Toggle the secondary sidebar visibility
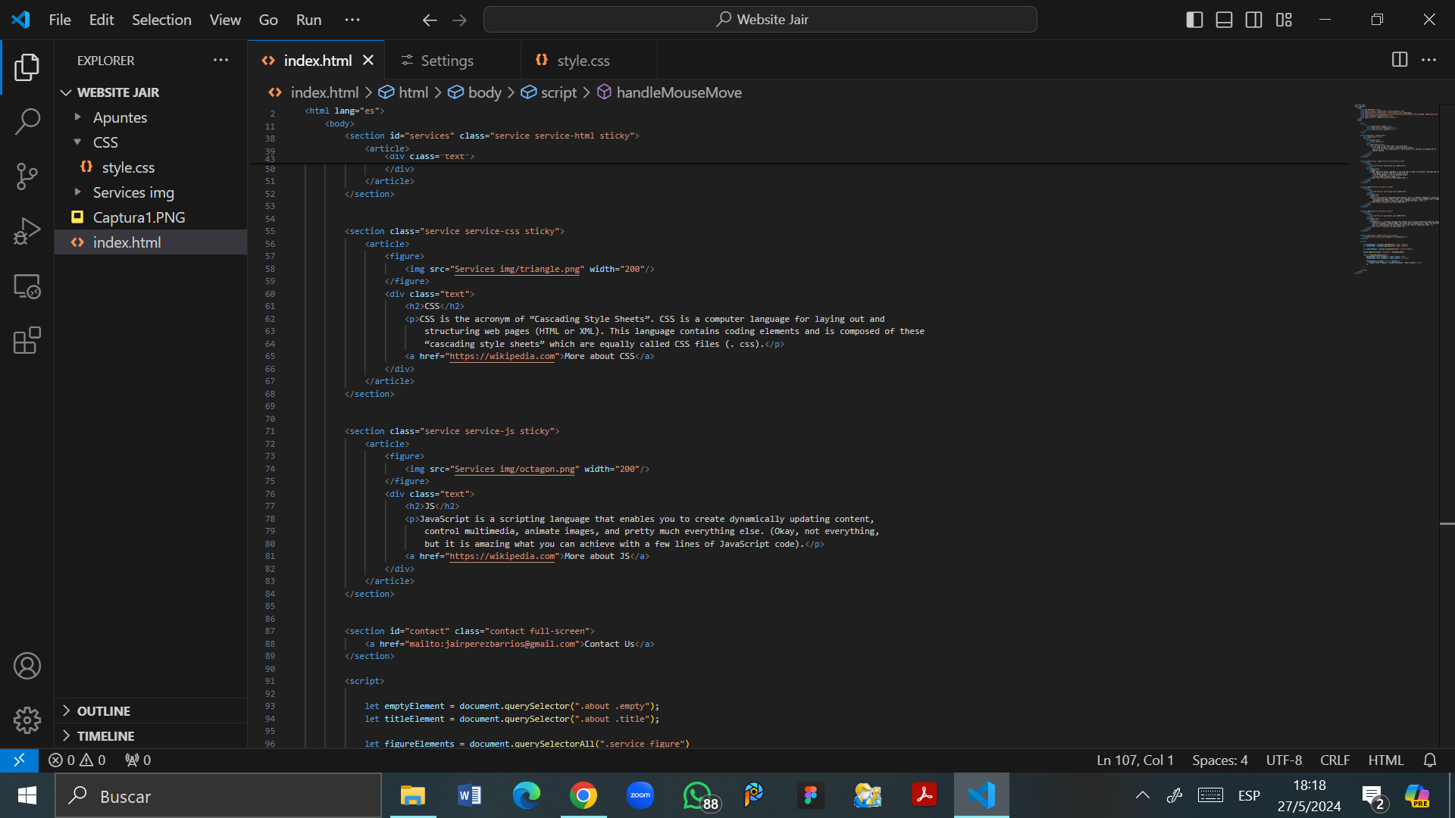Image resolution: width=1455 pixels, height=818 pixels. point(1254,20)
